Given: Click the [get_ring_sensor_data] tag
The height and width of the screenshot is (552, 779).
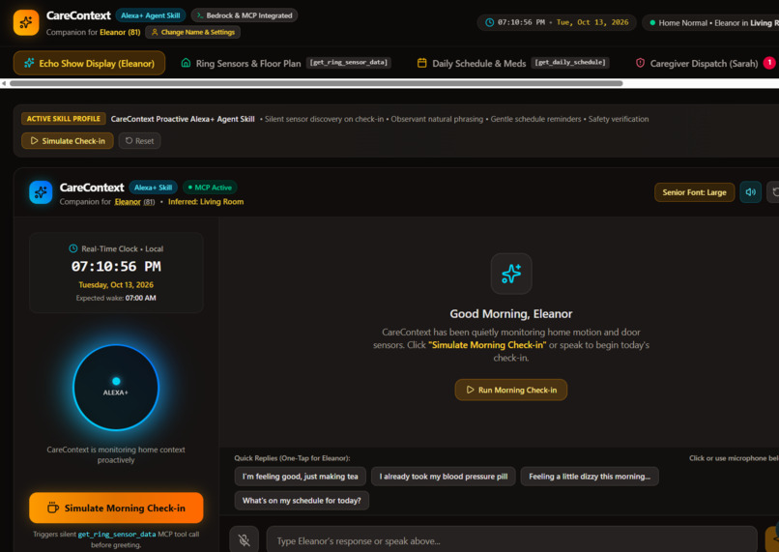Looking at the screenshot, I should [348, 63].
